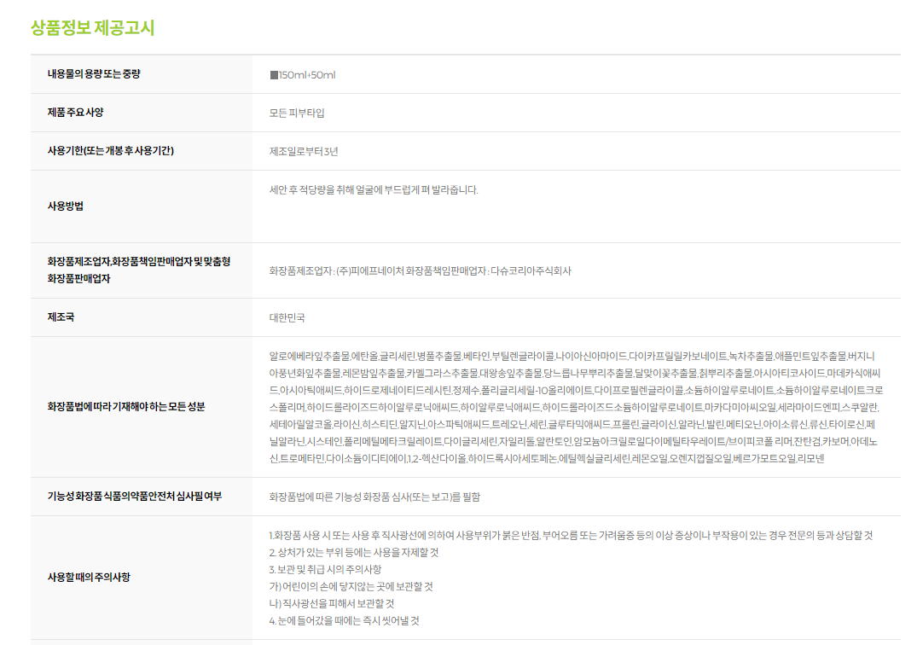Click the 150ml+50ml volume value
Viewport: 917px width, 645px height.
[x=307, y=75]
